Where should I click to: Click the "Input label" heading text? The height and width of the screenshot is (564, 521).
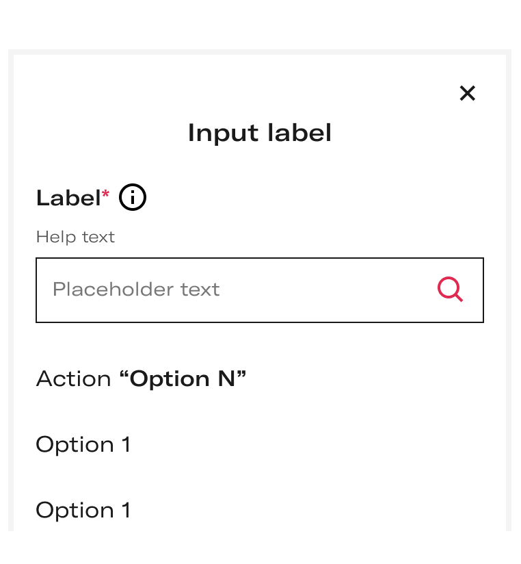[260, 133]
